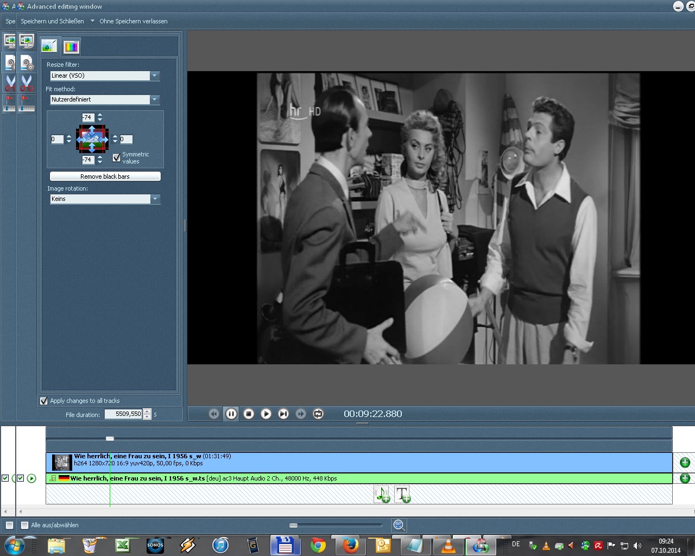Image resolution: width=695 pixels, height=556 pixels.
Task: Open Sonos from the taskbar
Action: click(155, 545)
